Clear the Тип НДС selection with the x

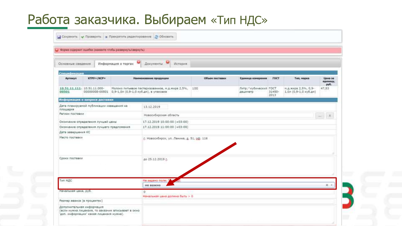[x=327, y=185]
